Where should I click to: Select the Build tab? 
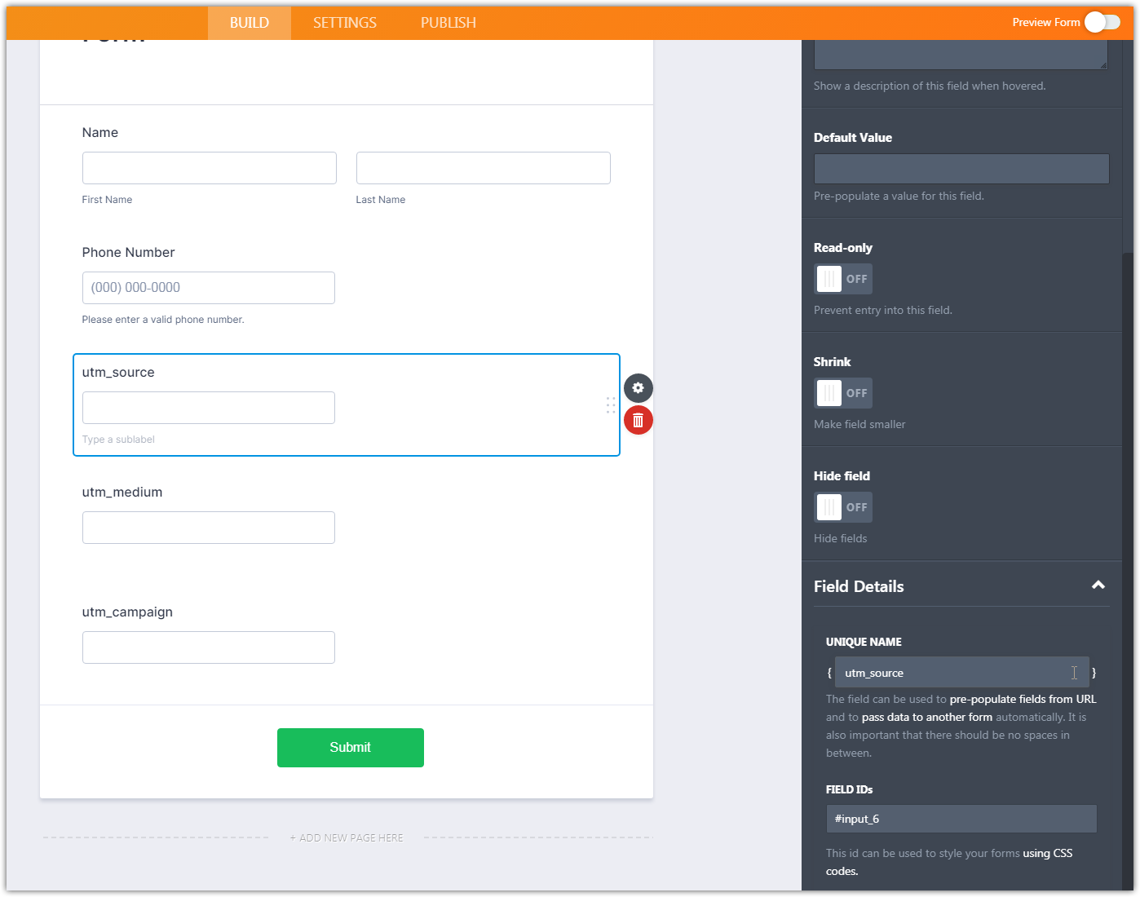pos(250,23)
